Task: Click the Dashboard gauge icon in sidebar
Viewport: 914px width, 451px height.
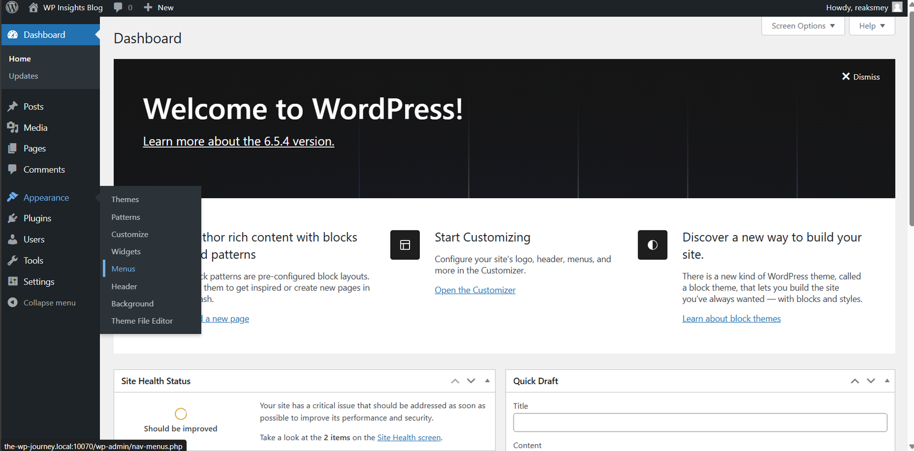Action: [x=13, y=35]
